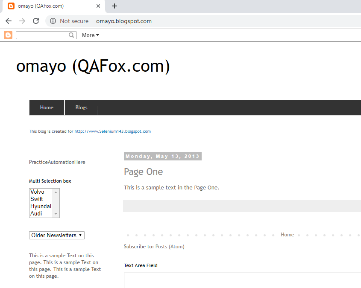Click the omayo.blogspot.com address bar
The image size is (361, 288).
(124, 21)
